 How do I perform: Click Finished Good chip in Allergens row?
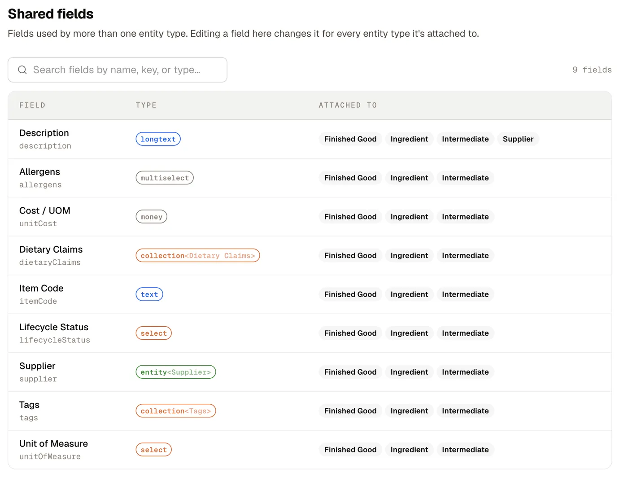pyautogui.click(x=350, y=178)
